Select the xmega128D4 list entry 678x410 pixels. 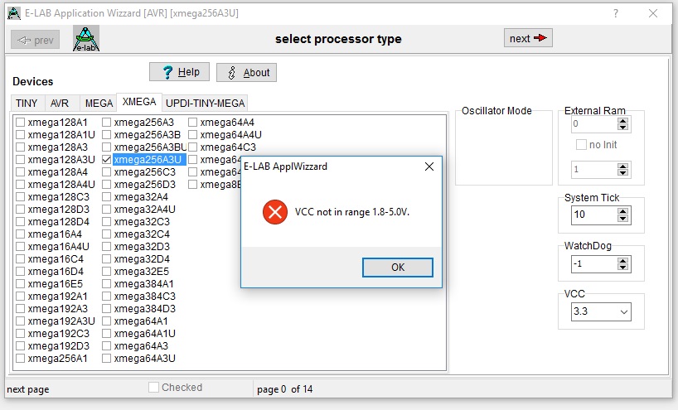click(x=58, y=222)
